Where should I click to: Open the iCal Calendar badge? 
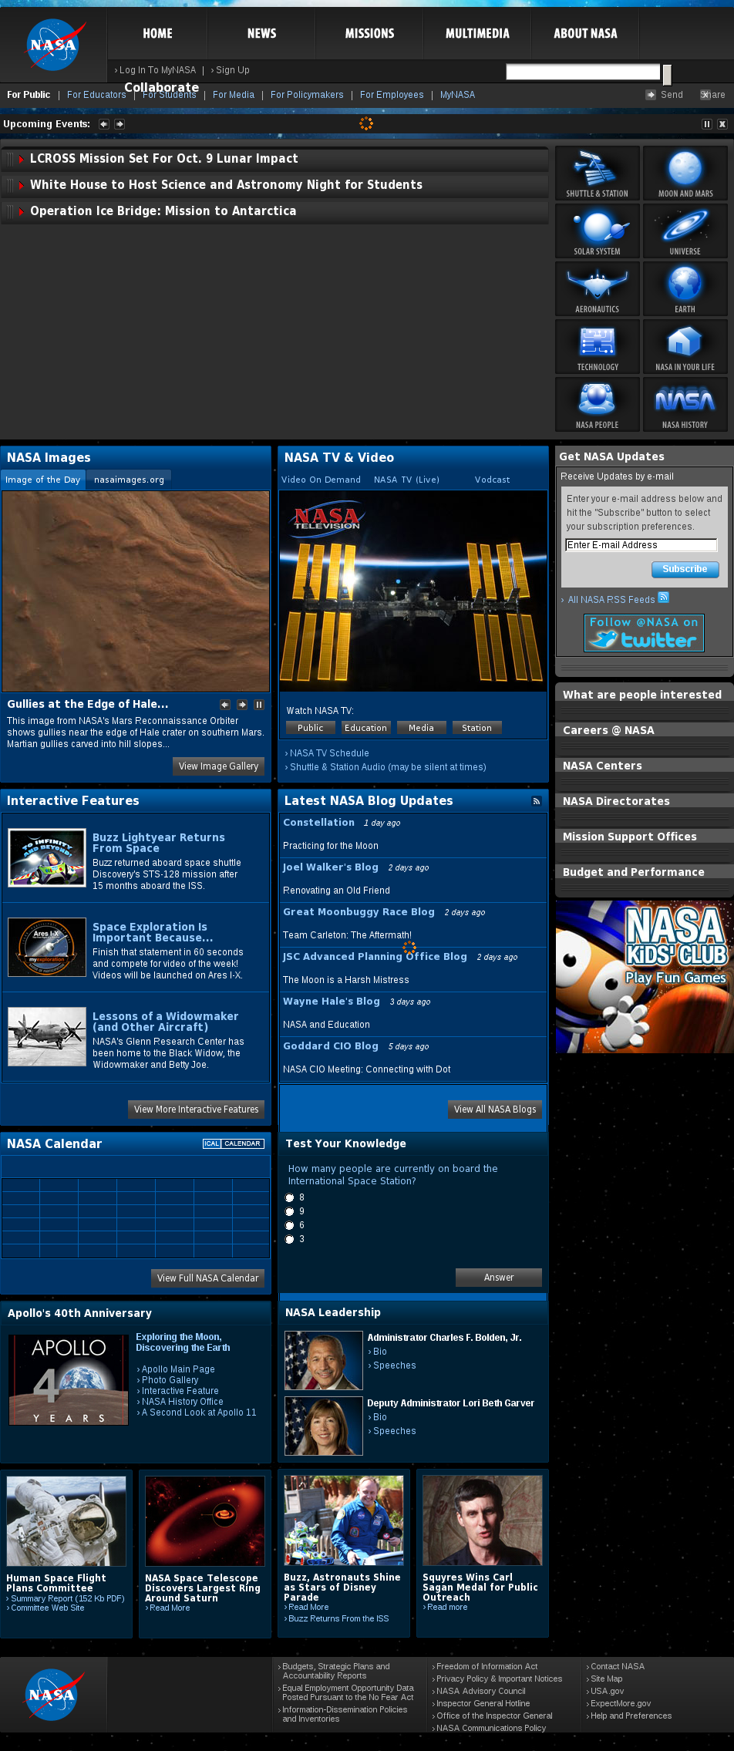tap(233, 1143)
